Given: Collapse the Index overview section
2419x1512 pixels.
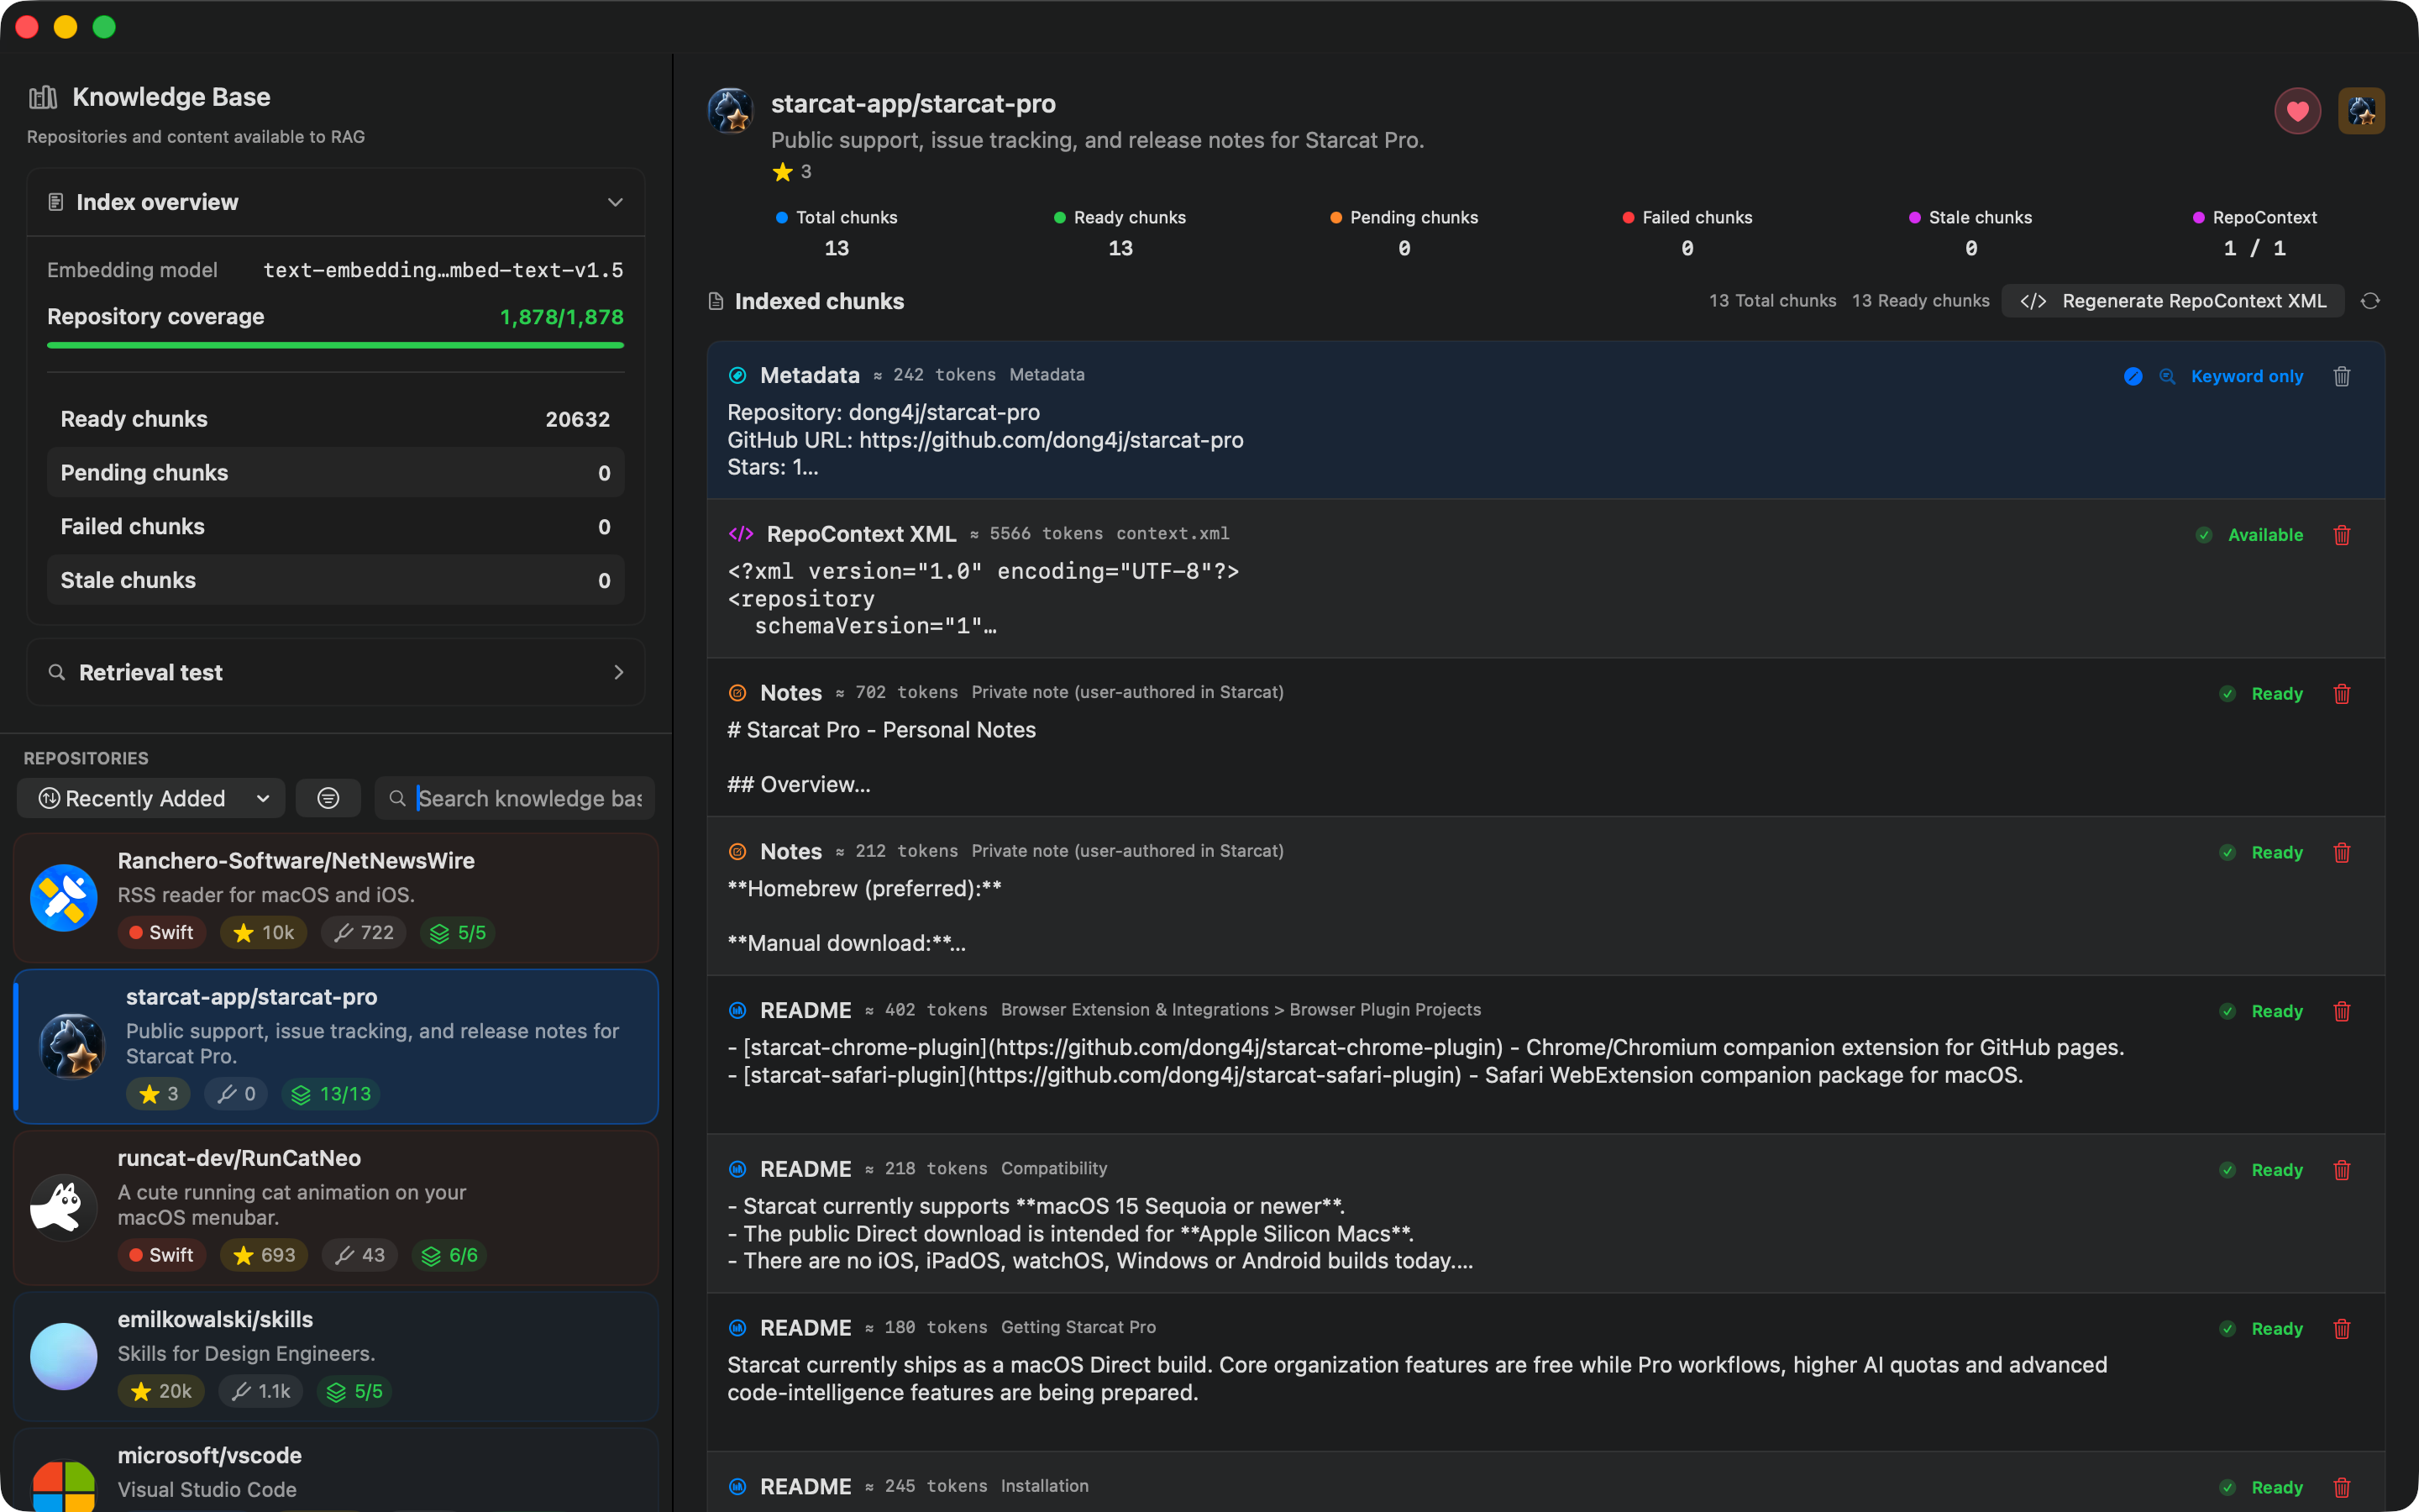Looking at the screenshot, I should tap(615, 202).
